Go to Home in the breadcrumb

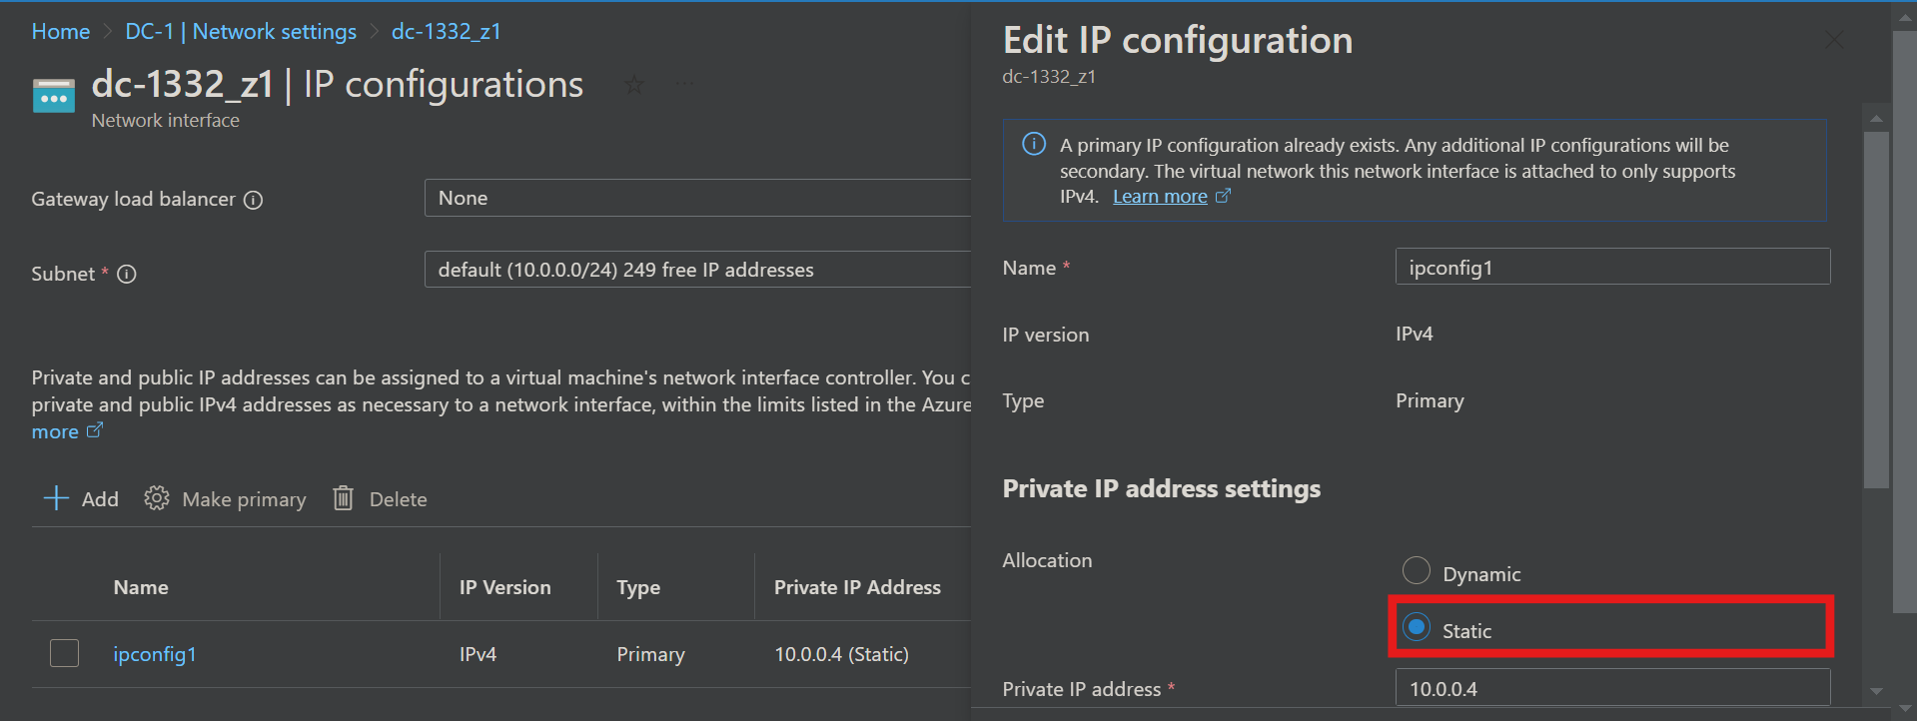(x=61, y=32)
